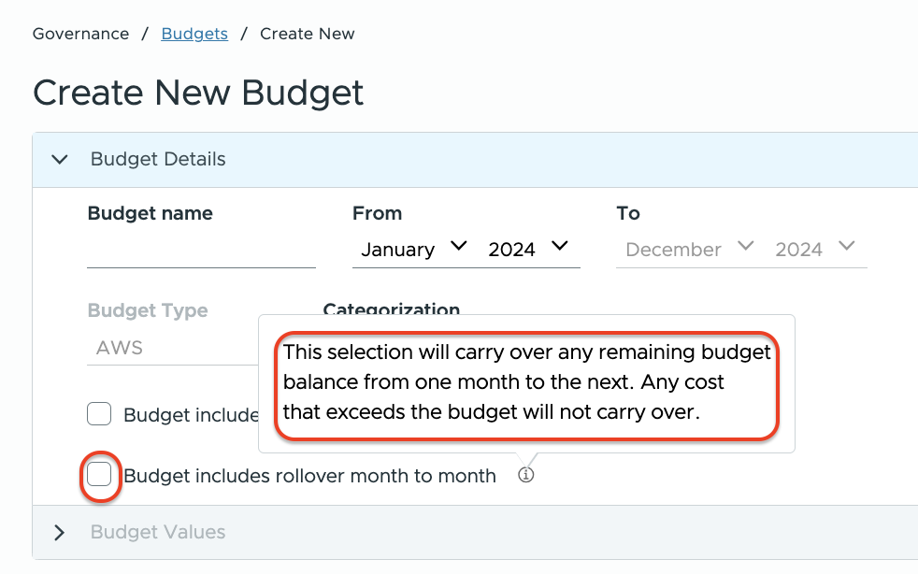
Task: Click the arrow beside the From year 2024
Action: (559, 247)
